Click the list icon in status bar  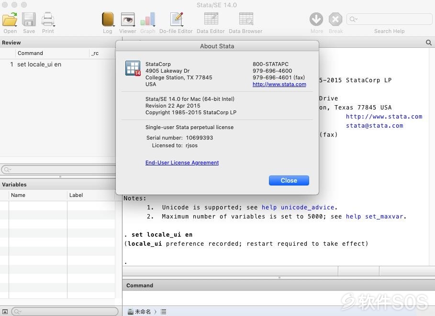(x=163, y=312)
